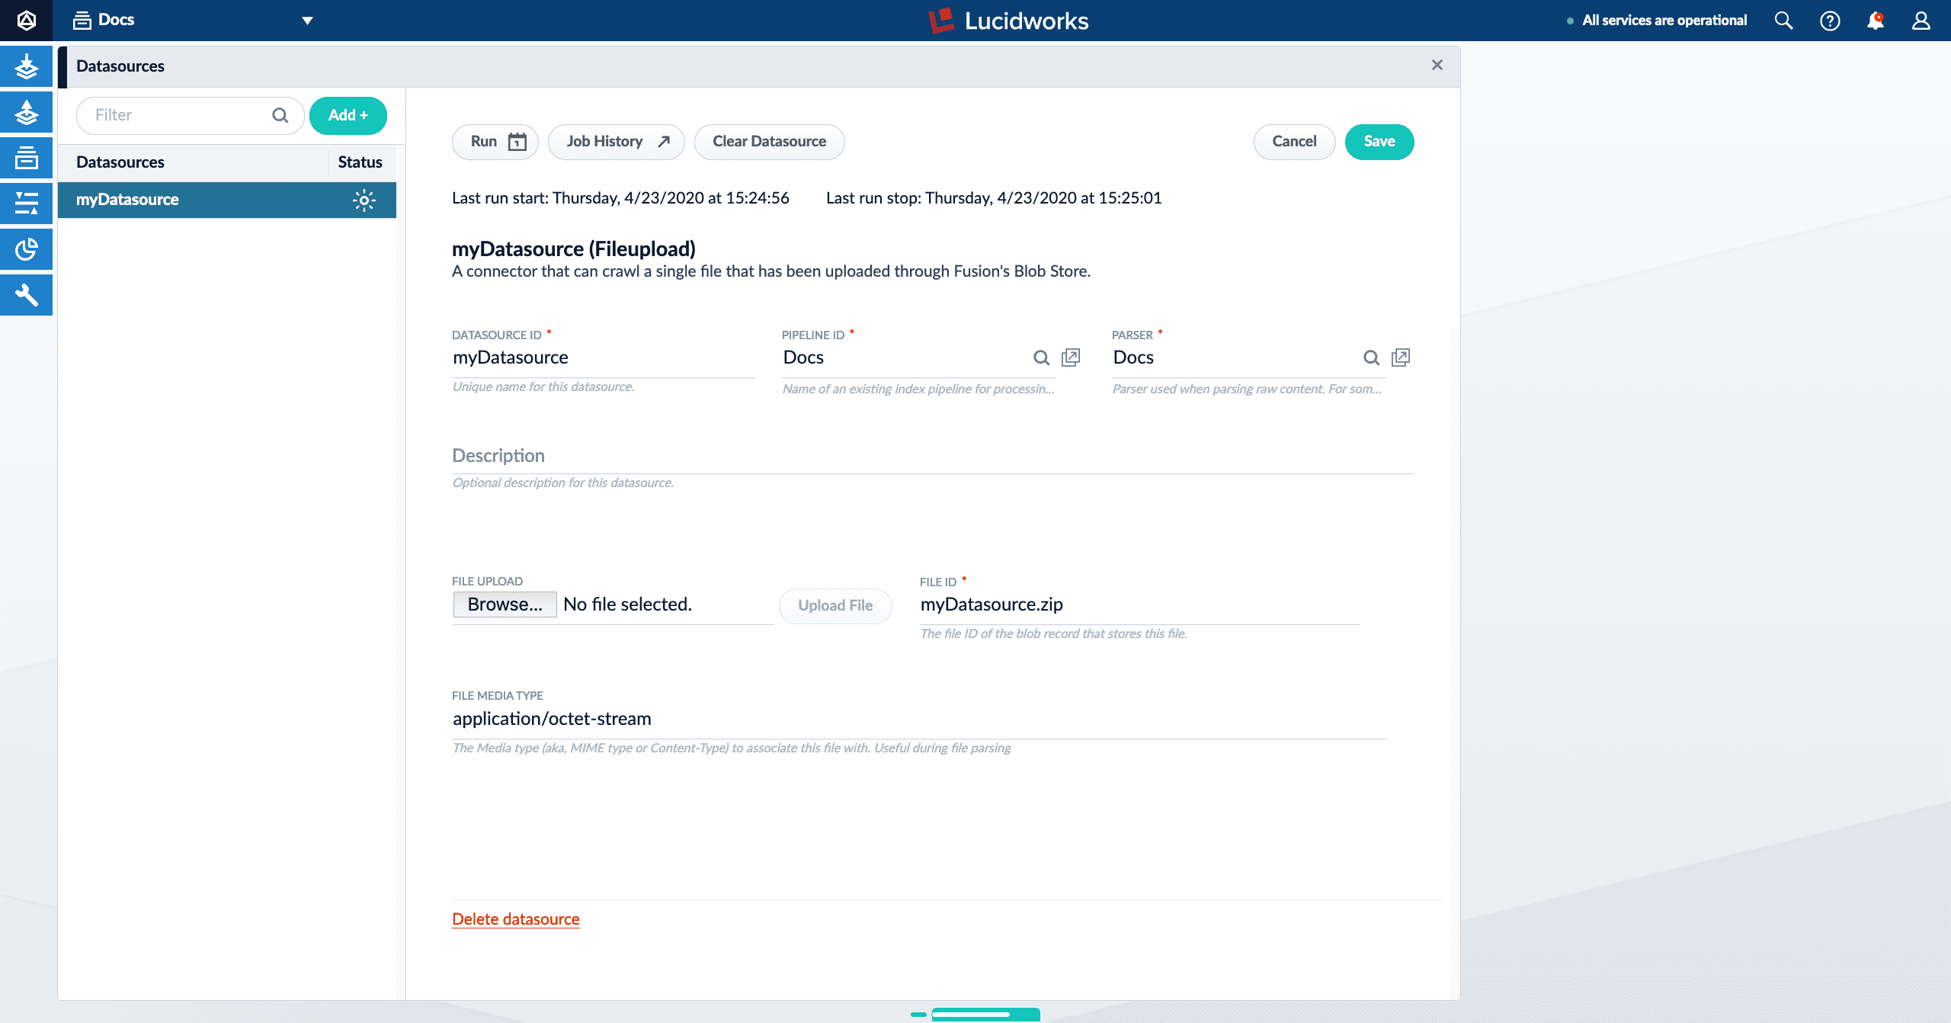This screenshot has width=1951, height=1023.
Task: Open the user account profile icon
Action: [x=1921, y=21]
